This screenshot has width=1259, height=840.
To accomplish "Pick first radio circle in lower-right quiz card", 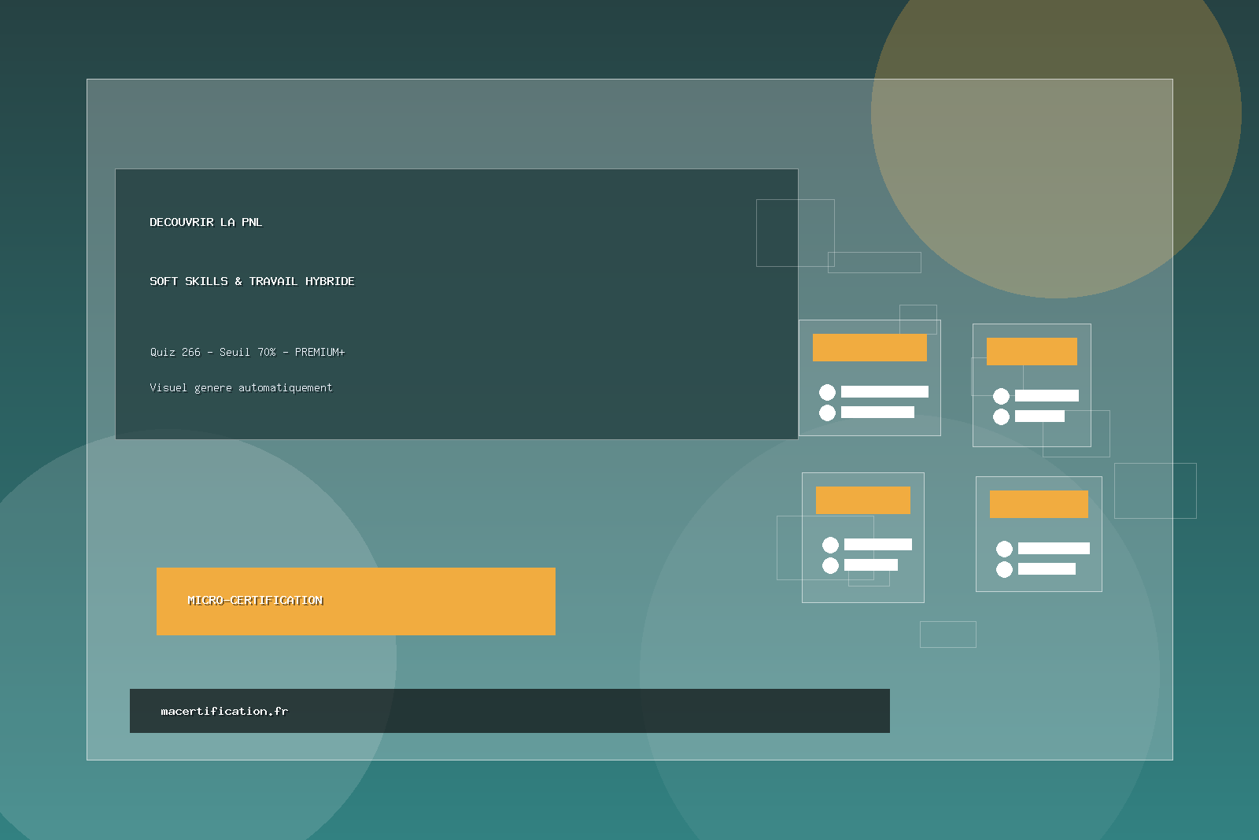I will (x=1004, y=549).
